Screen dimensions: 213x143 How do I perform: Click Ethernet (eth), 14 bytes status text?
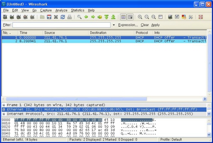pos(20,139)
